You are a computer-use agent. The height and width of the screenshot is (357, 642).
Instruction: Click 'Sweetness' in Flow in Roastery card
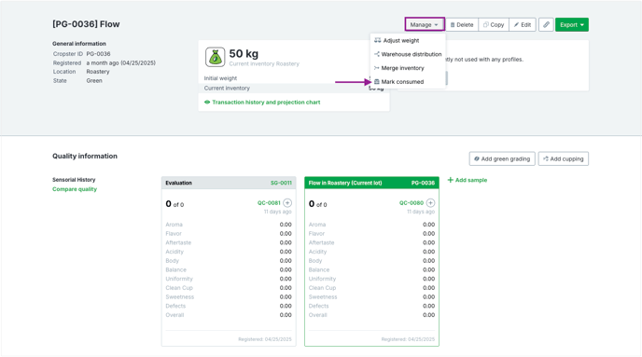(x=323, y=297)
